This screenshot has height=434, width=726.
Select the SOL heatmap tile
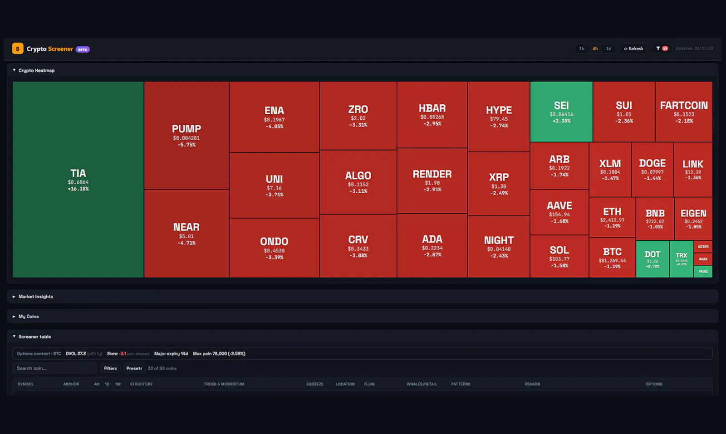tap(559, 256)
